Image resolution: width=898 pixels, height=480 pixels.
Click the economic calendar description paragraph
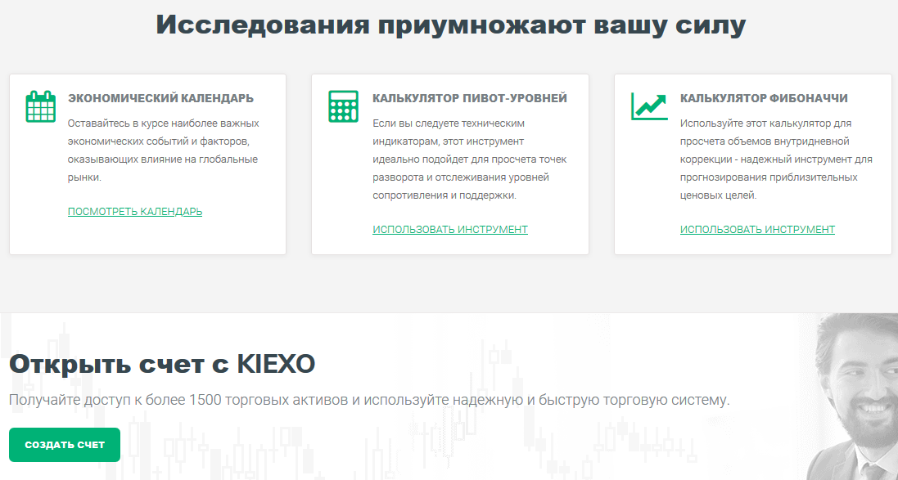pos(163,150)
